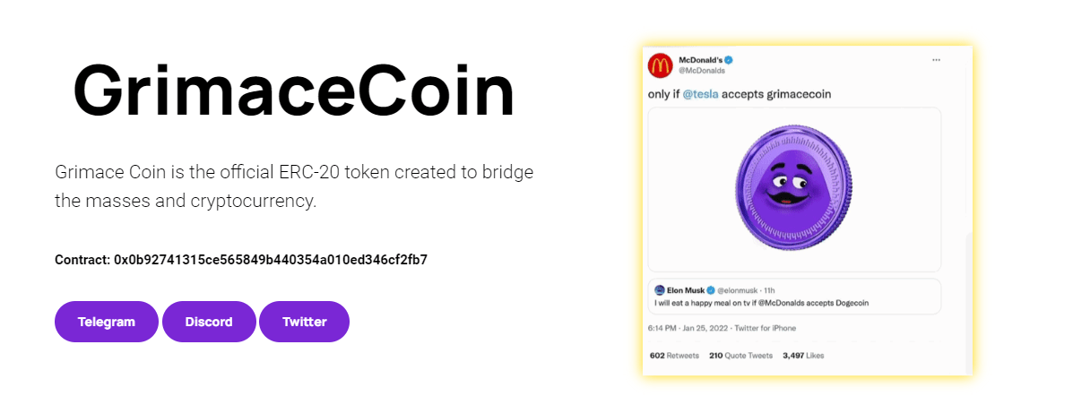Viewport: 1073px width, 405px height.
Task: Click the purple Grimace coin image
Action: [x=793, y=188]
